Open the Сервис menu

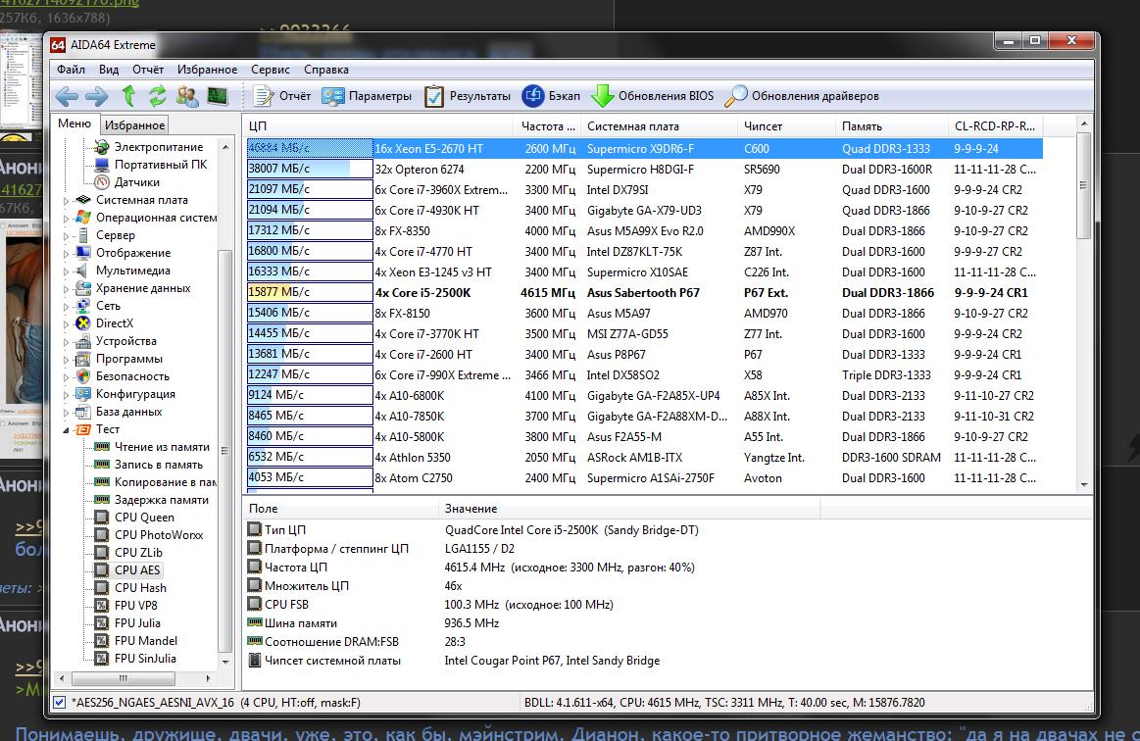tap(271, 70)
